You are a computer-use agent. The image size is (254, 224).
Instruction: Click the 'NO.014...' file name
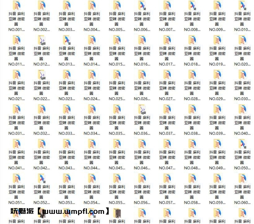coord(92,64)
